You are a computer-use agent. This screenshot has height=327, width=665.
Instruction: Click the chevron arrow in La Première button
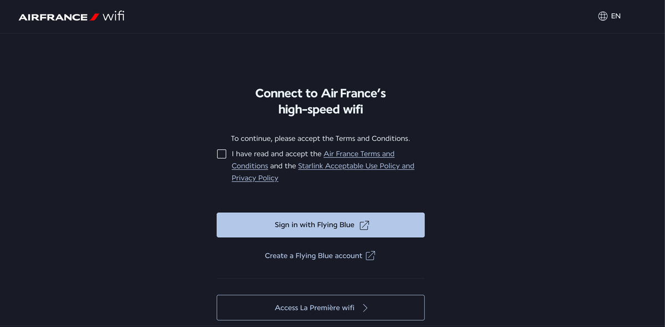click(365, 308)
